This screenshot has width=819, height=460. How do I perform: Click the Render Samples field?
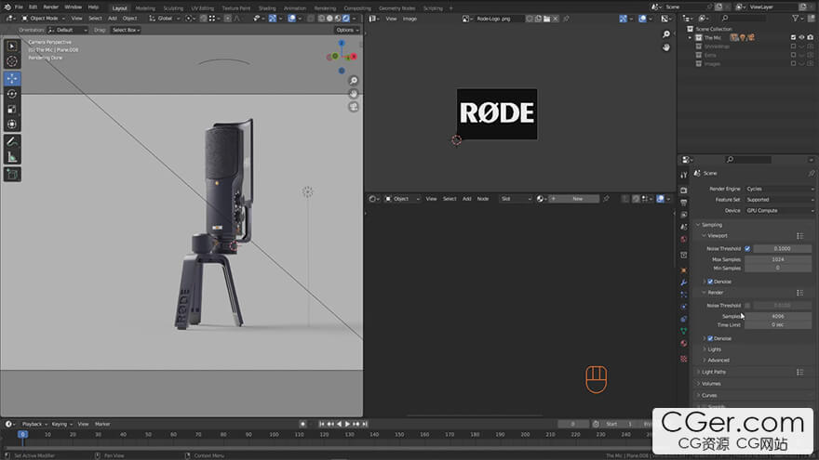coord(778,316)
